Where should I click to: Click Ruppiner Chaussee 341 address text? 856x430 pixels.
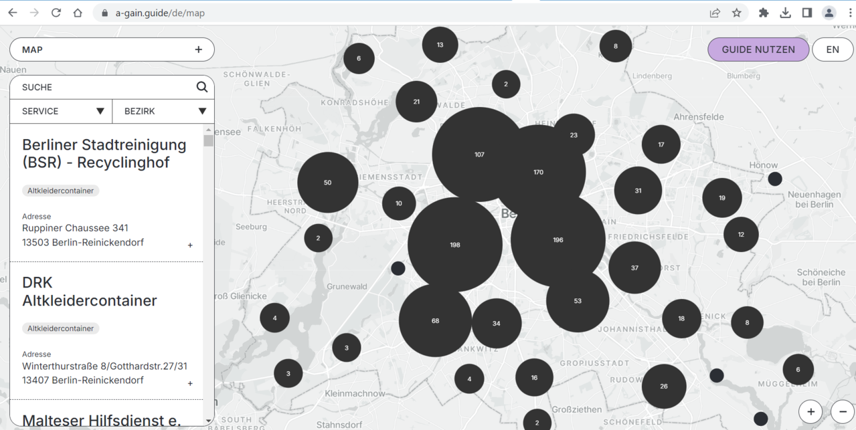point(75,228)
